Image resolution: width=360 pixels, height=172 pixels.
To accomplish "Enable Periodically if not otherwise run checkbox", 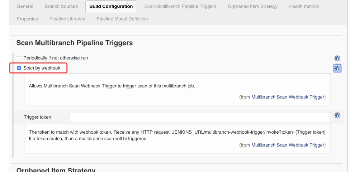I will 19,58.
